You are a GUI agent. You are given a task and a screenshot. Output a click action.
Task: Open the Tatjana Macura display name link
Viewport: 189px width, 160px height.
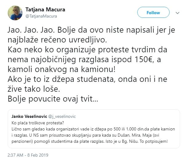pyautogui.click(x=45, y=10)
